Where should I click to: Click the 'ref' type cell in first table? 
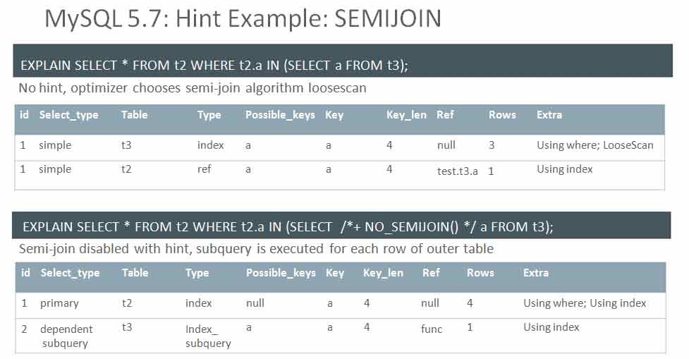click(x=205, y=169)
